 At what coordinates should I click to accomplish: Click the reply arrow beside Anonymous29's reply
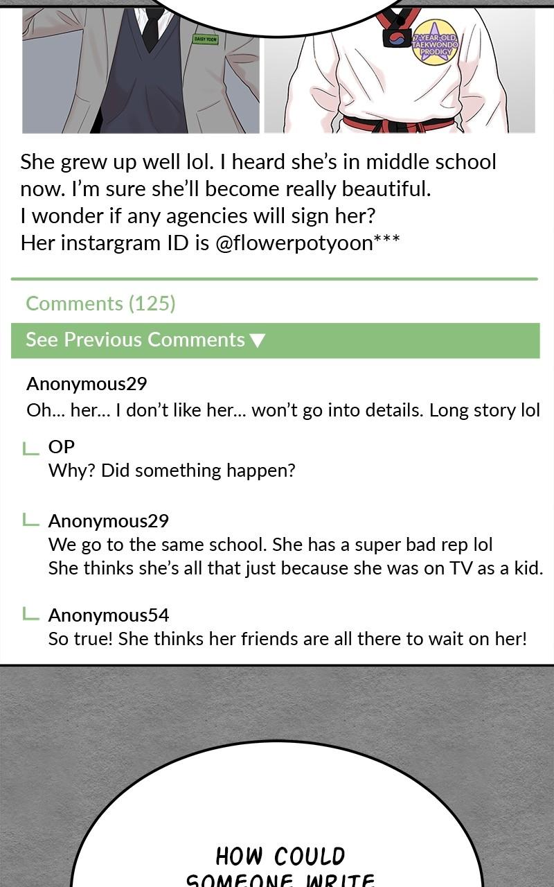[30, 520]
